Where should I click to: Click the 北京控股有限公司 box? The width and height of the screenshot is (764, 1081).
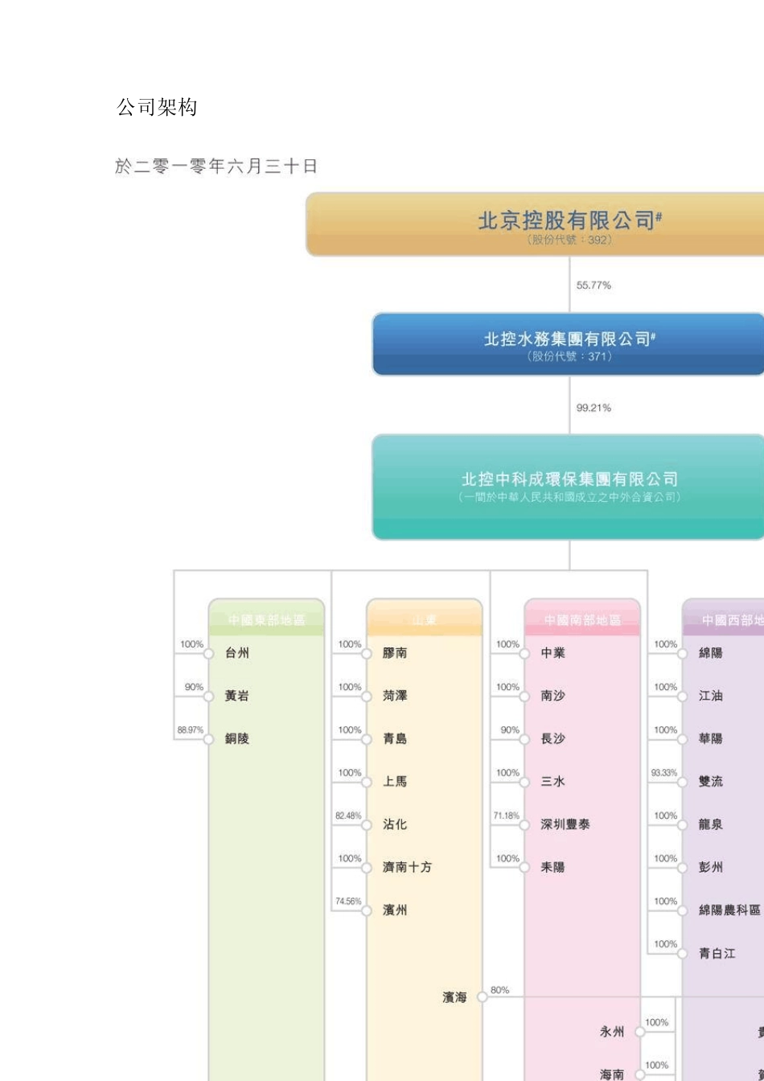(535, 224)
